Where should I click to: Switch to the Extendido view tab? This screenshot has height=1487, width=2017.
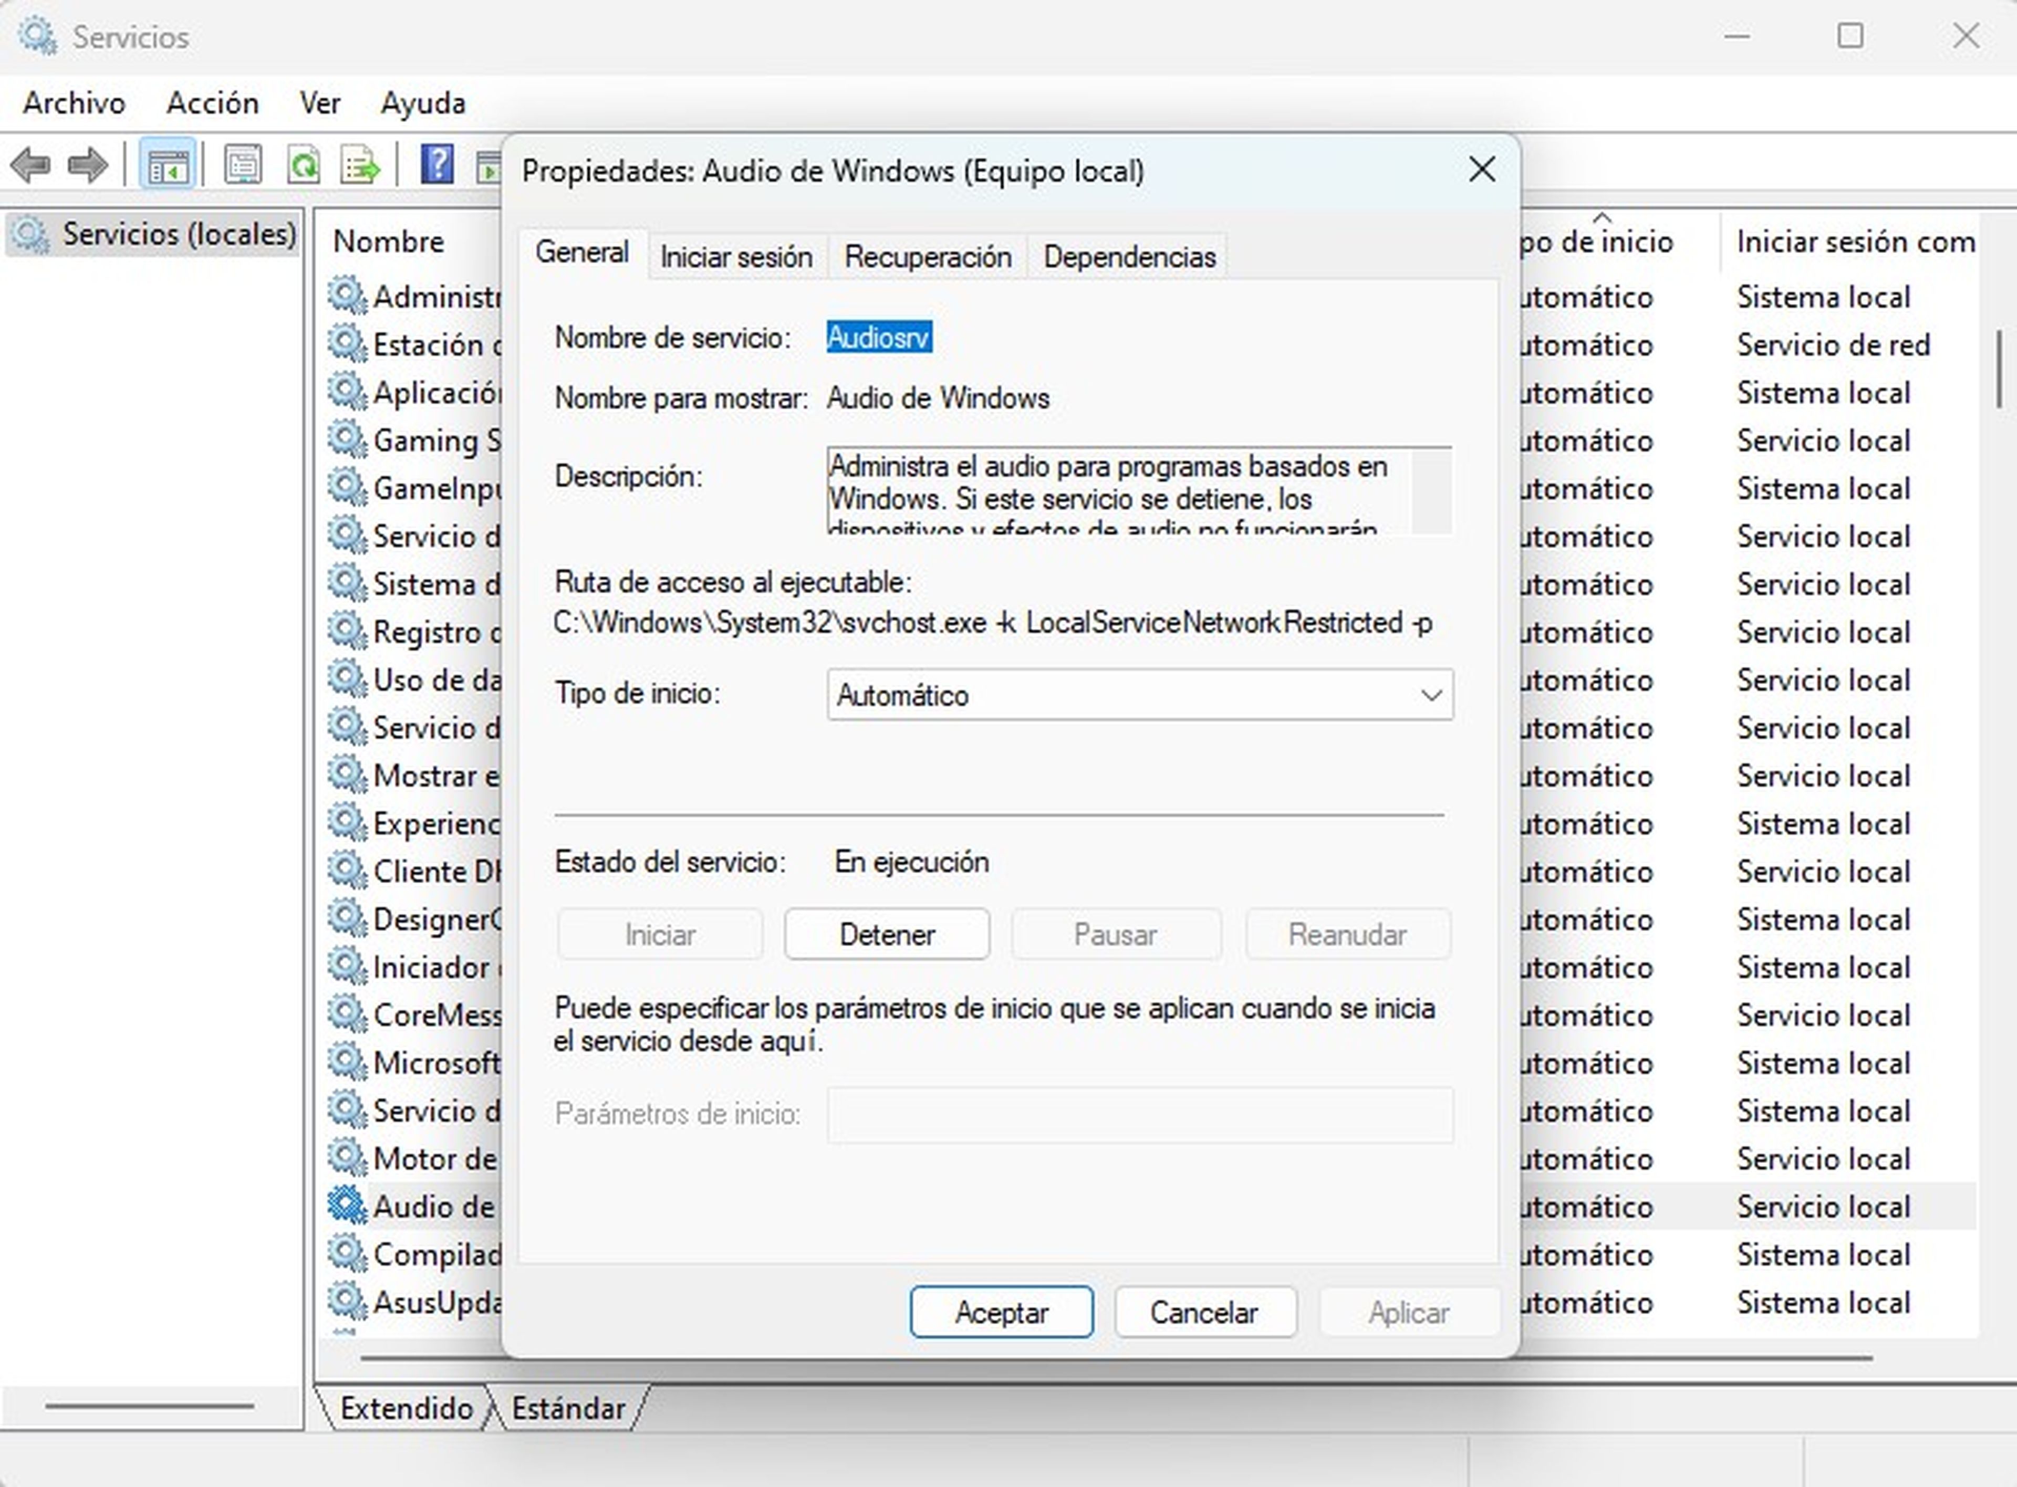point(406,1408)
